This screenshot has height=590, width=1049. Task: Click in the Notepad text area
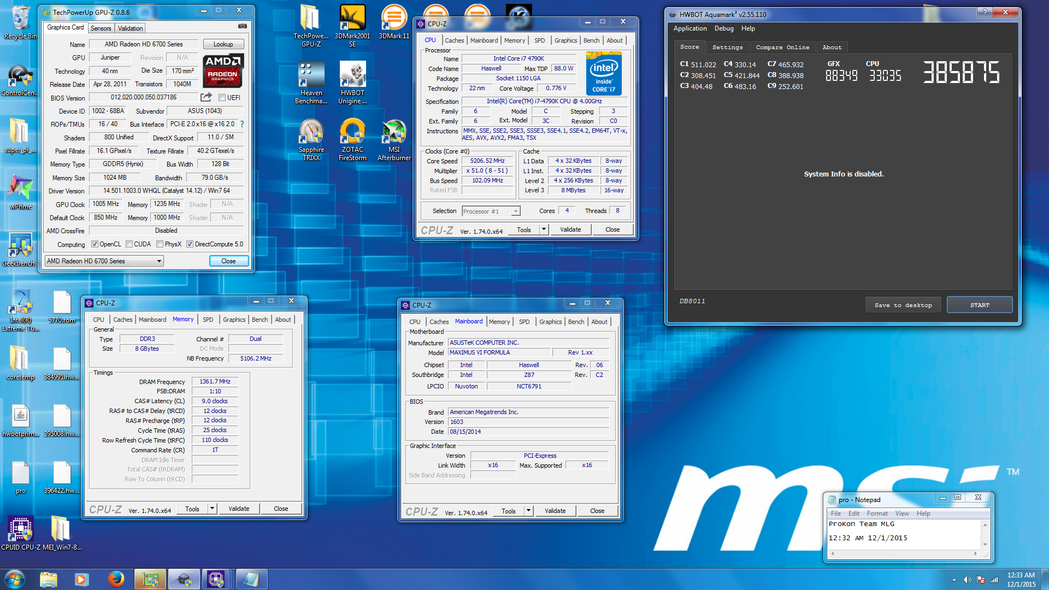click(x=904, y=534)
